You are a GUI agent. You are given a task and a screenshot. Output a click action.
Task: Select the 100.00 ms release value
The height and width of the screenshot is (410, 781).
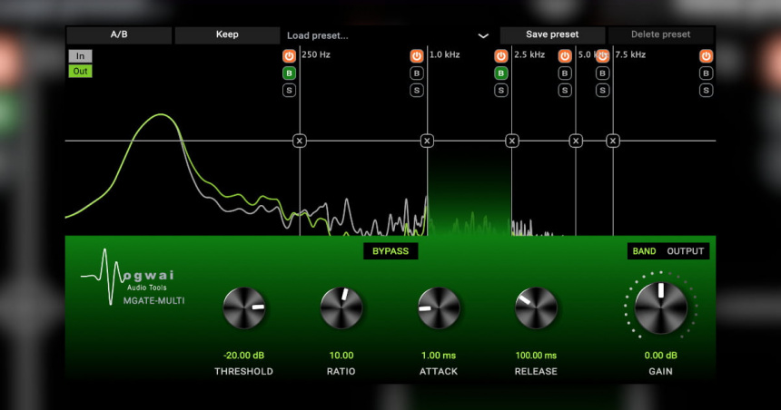click(536, 356)
